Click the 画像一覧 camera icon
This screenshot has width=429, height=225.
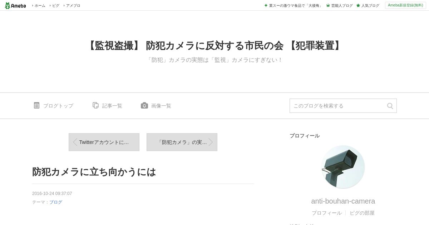click(x=144, y=105)
